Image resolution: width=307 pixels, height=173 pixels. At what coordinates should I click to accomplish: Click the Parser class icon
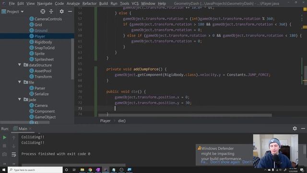coord(32,88)
